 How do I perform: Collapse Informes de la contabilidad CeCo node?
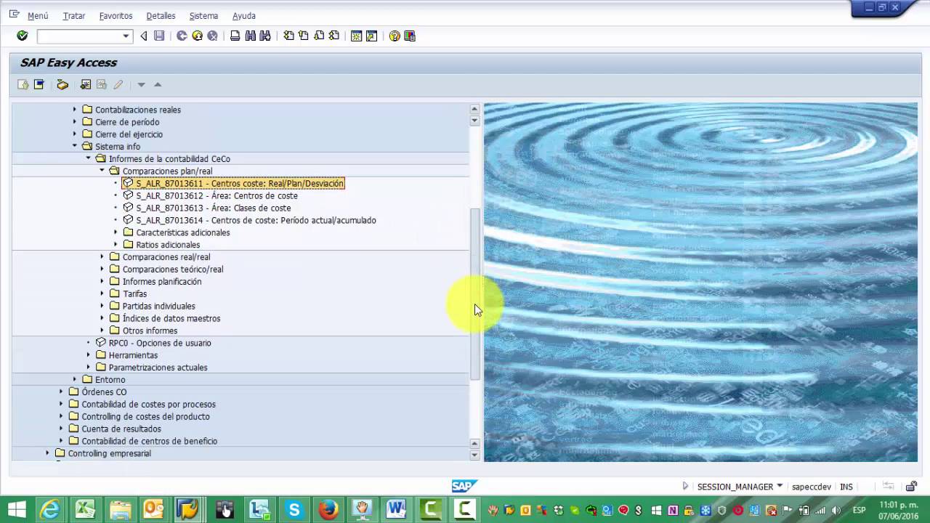point(88,158)
